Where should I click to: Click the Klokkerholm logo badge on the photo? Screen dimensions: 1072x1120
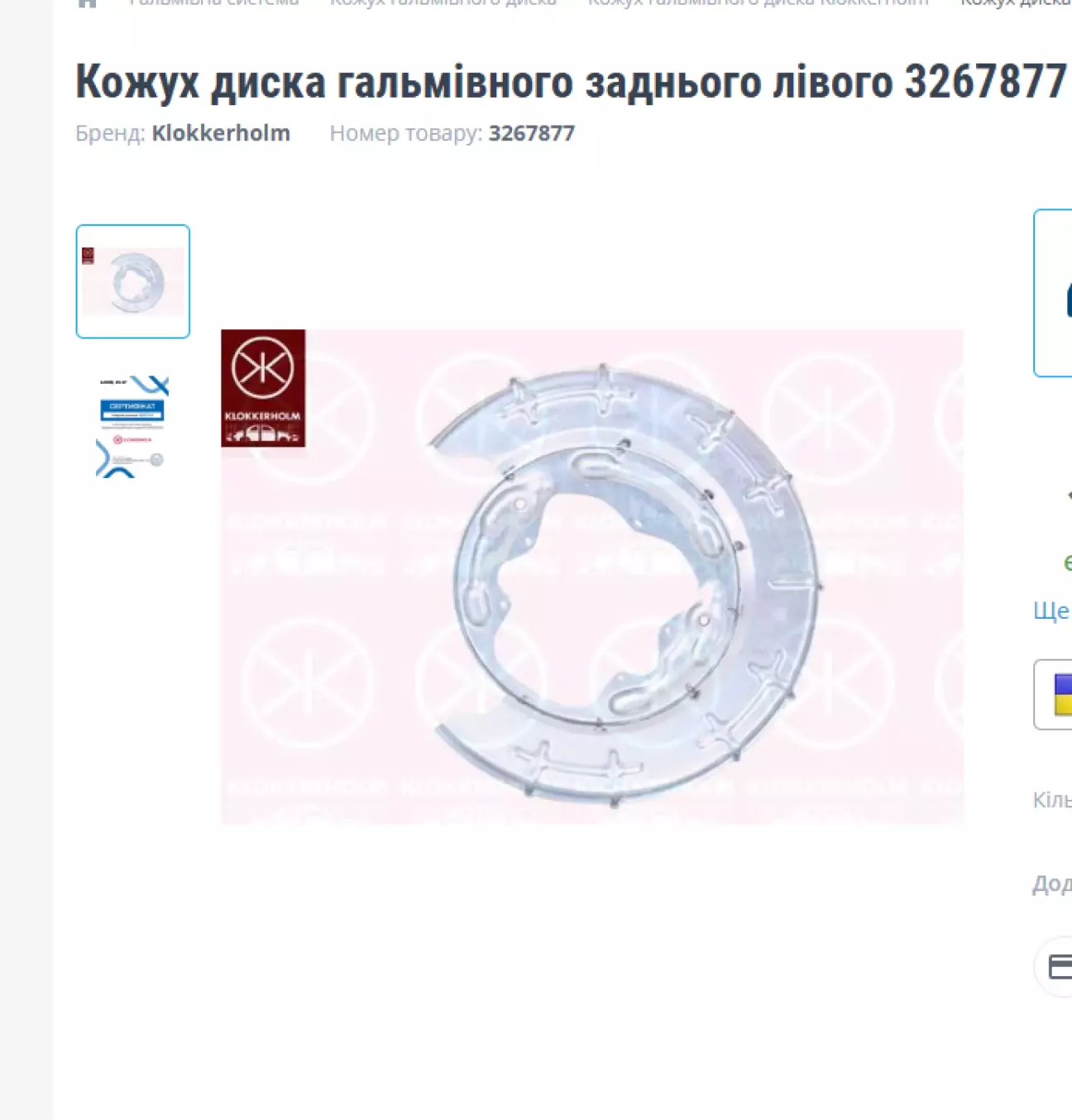(x=263, y=388)
